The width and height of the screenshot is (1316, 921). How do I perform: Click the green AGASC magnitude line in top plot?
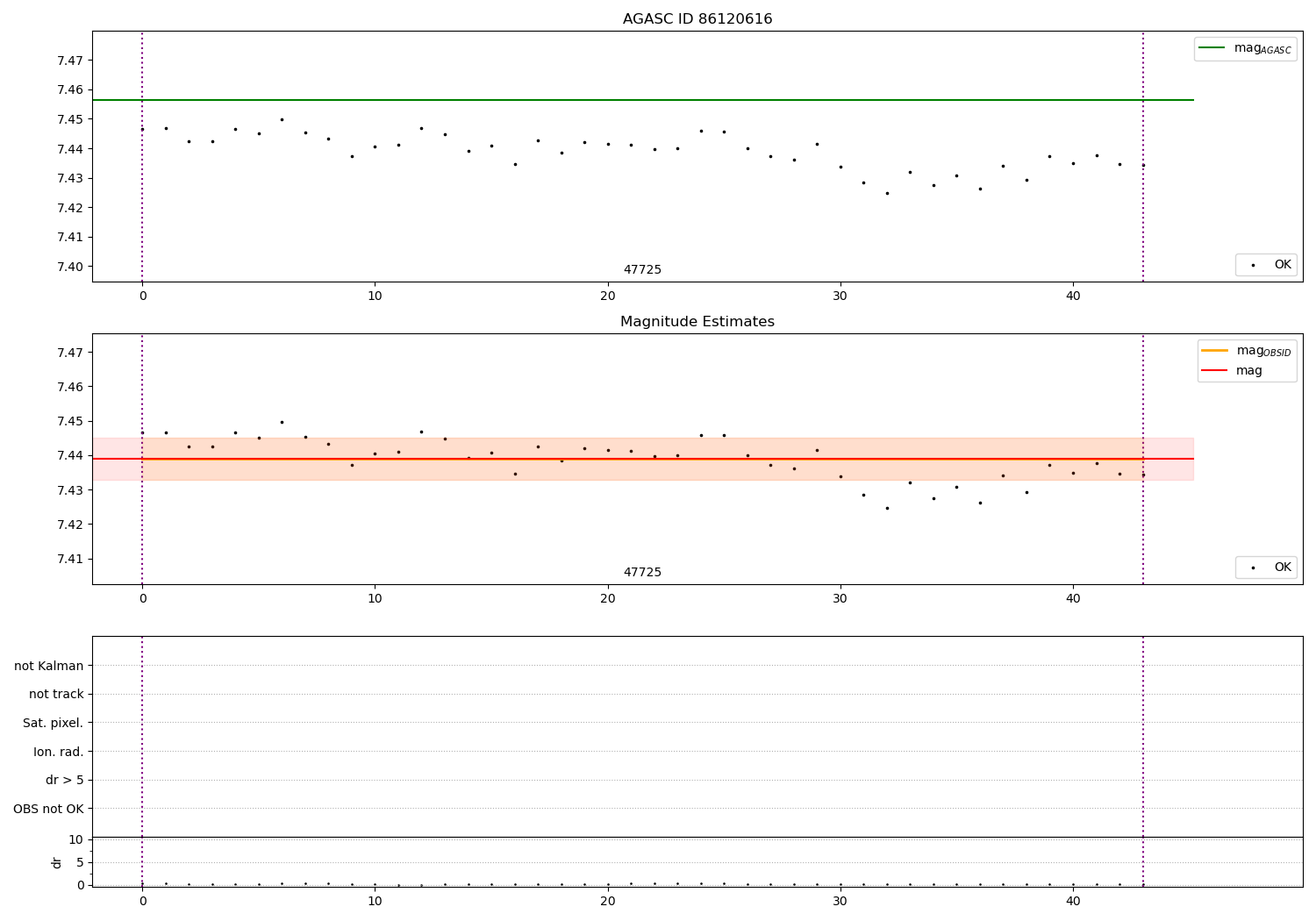pyautogui.click(x=643, y=100)
